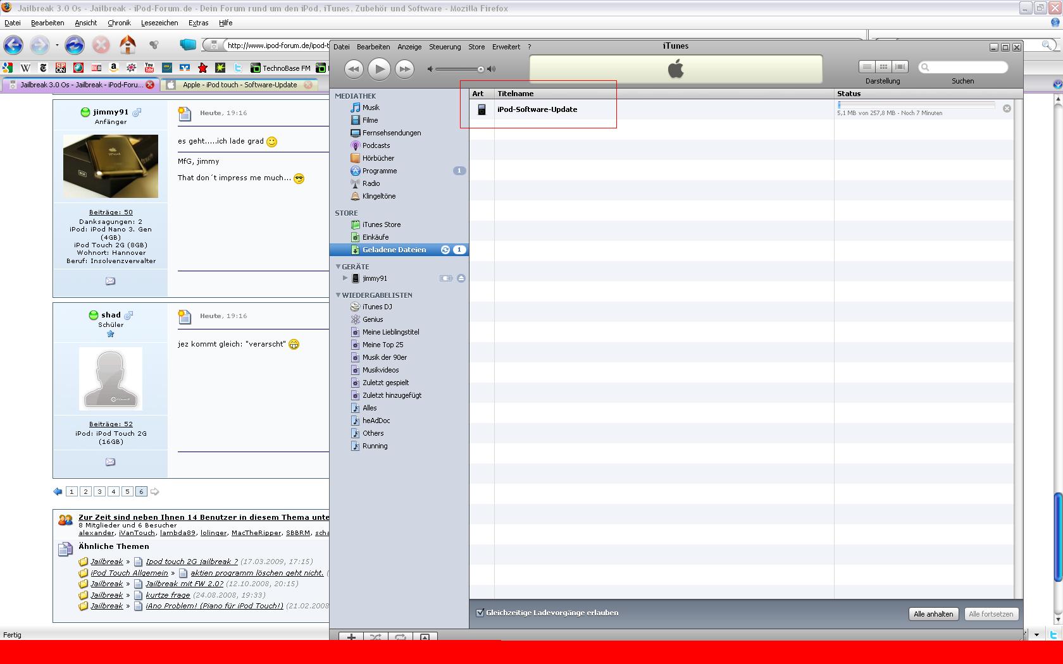The image size is (1063, 664).
Task: Collapse the WIEDERGABELISTEN section
Action: [x=339, y=295]
